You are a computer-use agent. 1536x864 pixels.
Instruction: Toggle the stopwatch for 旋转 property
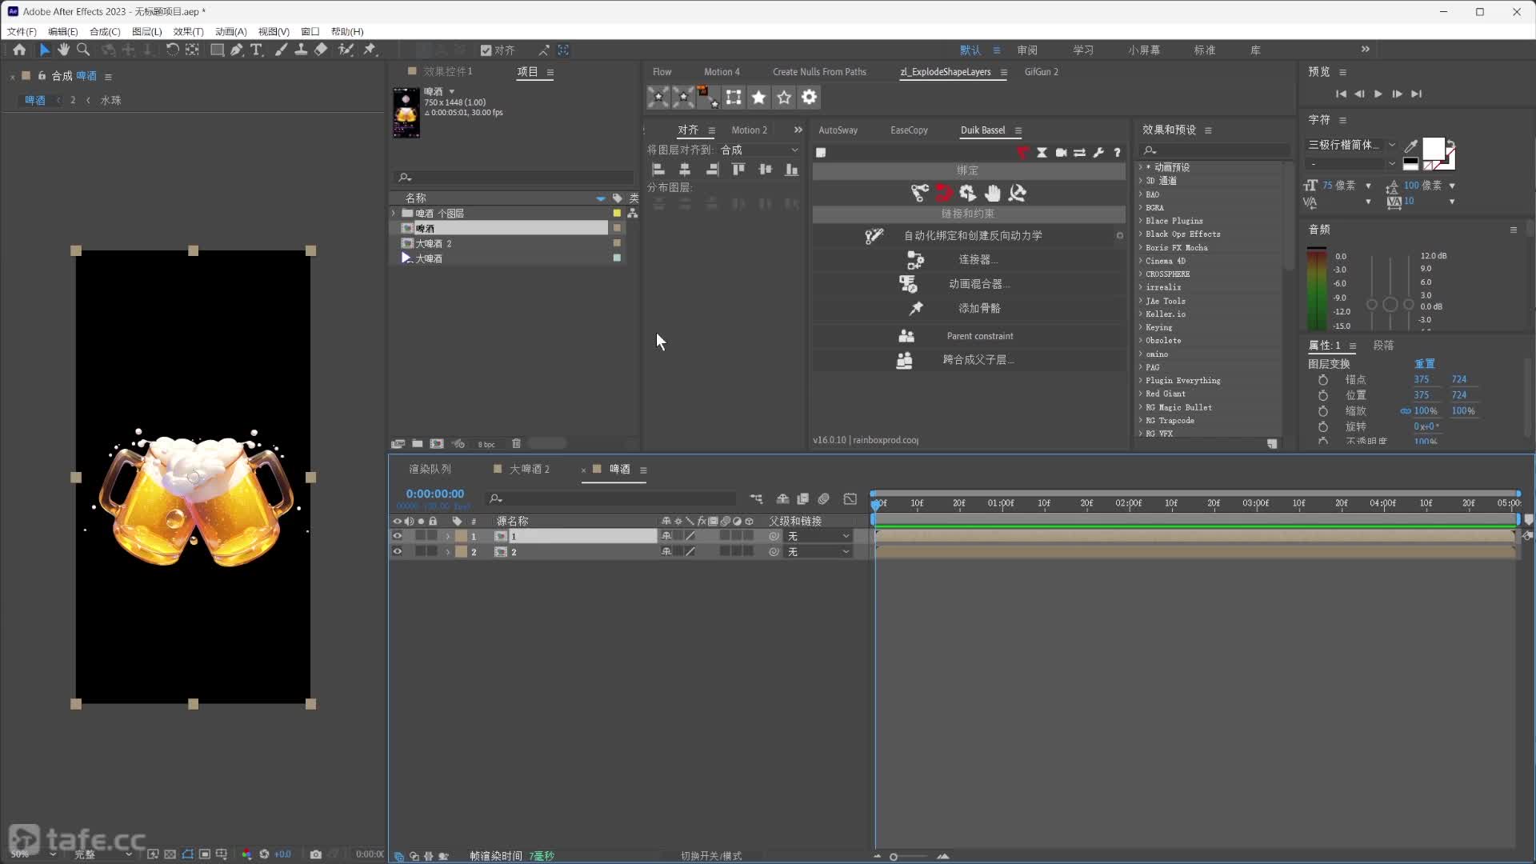1323,427
